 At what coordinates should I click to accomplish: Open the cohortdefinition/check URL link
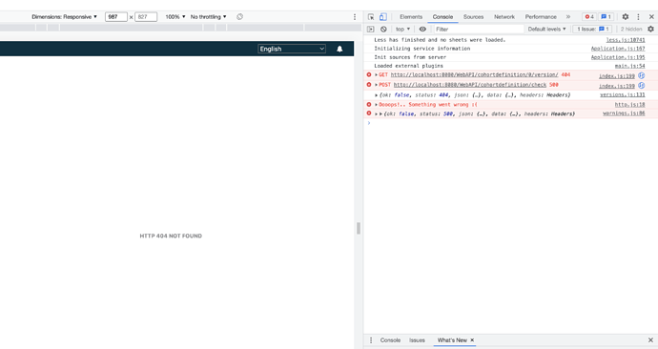click(470, 85)
